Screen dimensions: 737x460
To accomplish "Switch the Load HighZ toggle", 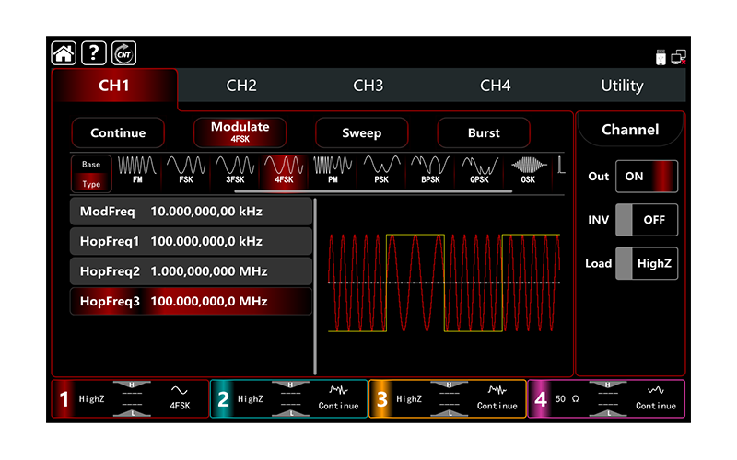I will (646, 263).
